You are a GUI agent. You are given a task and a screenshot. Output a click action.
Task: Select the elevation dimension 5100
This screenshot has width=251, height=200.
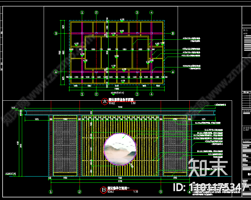pyautogui.click(x=120, y=178)
